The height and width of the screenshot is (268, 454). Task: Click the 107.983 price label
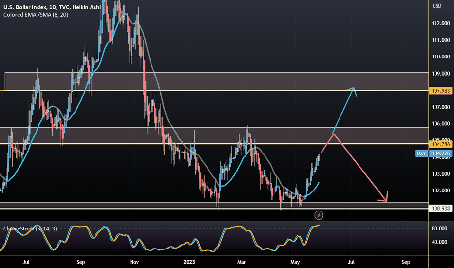coord(441,91)
